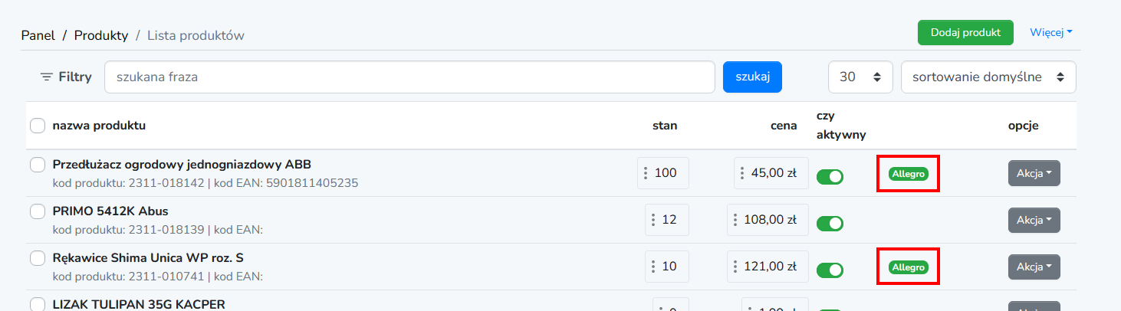Click the dots handle beside price 45,00 zł
This screenshot has height=311, width=1121.
pyautogui.click(x=742, y=173)
